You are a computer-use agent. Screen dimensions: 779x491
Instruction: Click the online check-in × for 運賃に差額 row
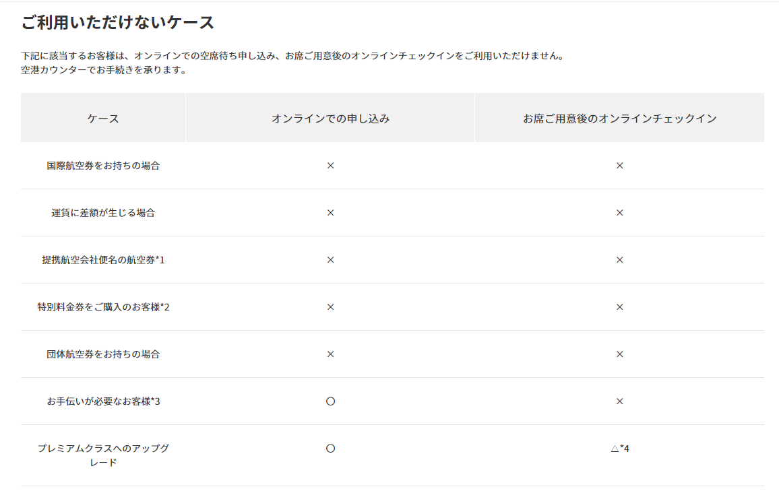point(619,213)
